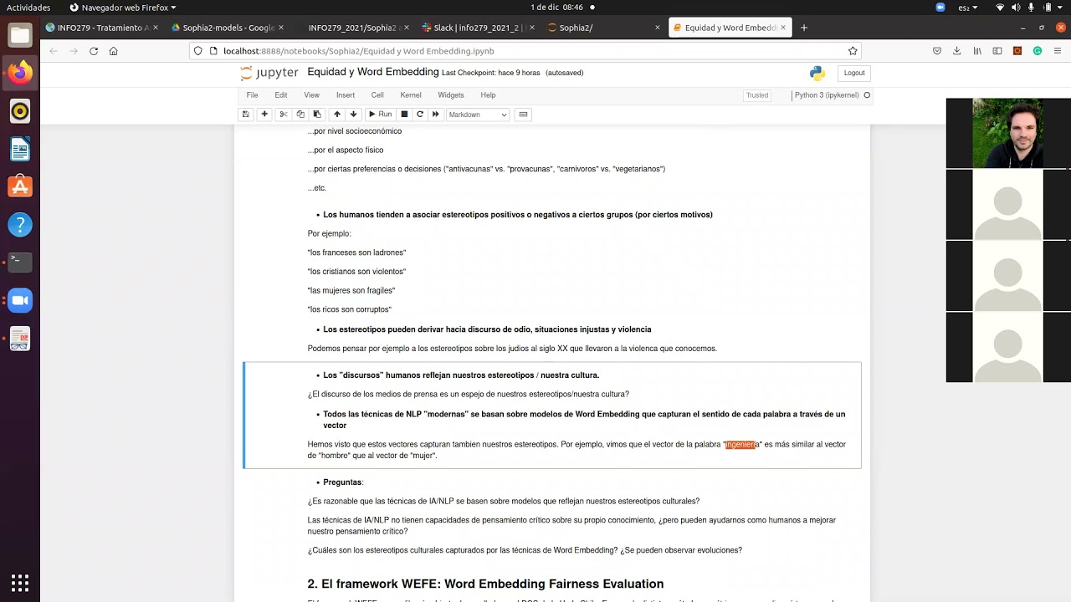Open the File menu in Jupyter
Viewport: 1071px width, 602px height.
[252, 95]
